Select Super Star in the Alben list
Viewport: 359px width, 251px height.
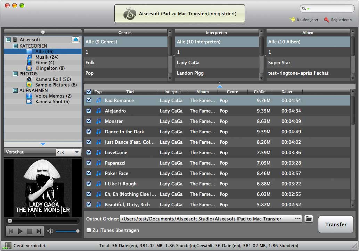click(x=308, y=62)
